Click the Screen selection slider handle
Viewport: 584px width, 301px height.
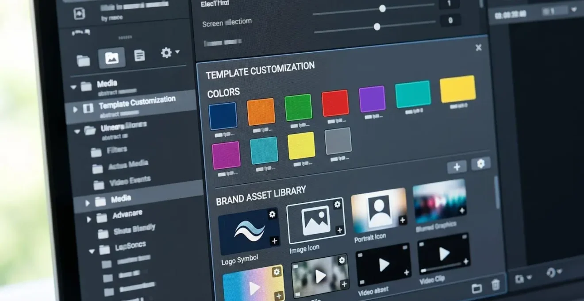click(377, 27)
